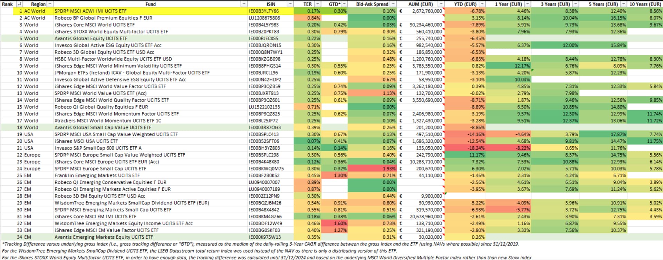663x260 pixels.
Task: Click the Xtrackers MSCI World Momentum UCITS ETF 1C cell
Action: point(151,121)
